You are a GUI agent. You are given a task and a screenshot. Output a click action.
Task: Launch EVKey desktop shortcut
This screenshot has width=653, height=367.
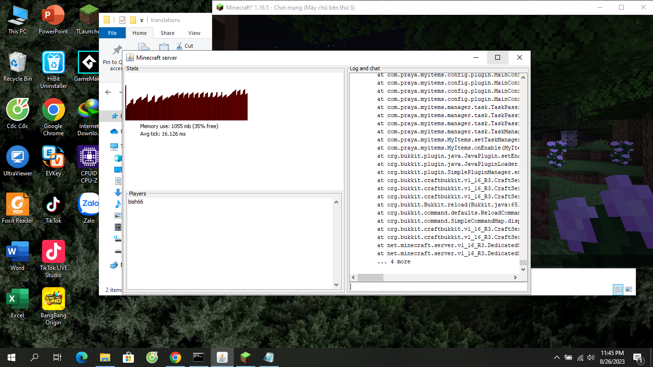[x=53, y=162]
